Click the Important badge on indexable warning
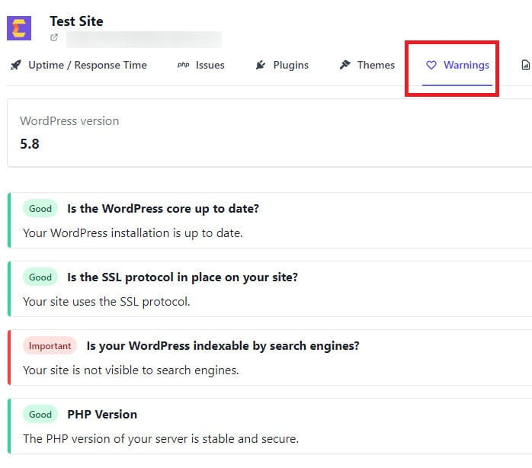 50,346
